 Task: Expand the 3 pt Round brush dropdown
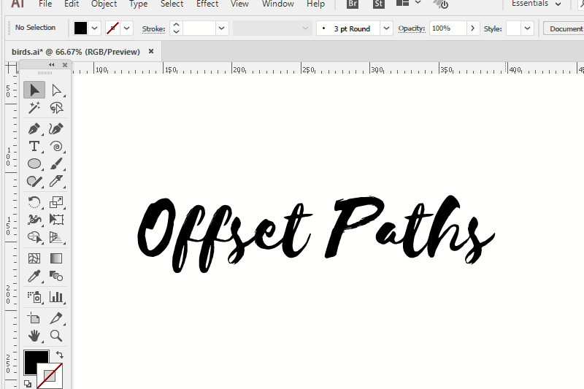point(386,28)
